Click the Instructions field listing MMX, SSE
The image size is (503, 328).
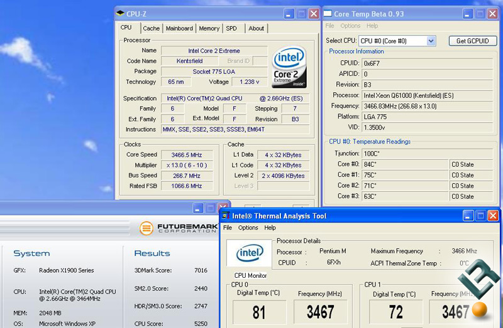click(235, 129)
